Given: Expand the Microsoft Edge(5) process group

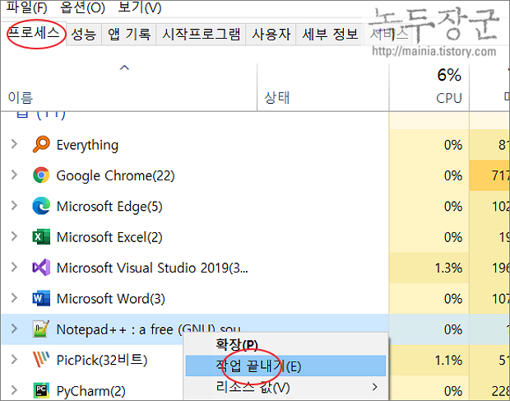Looking at the screenshot, I should click(x=14, y=205).
